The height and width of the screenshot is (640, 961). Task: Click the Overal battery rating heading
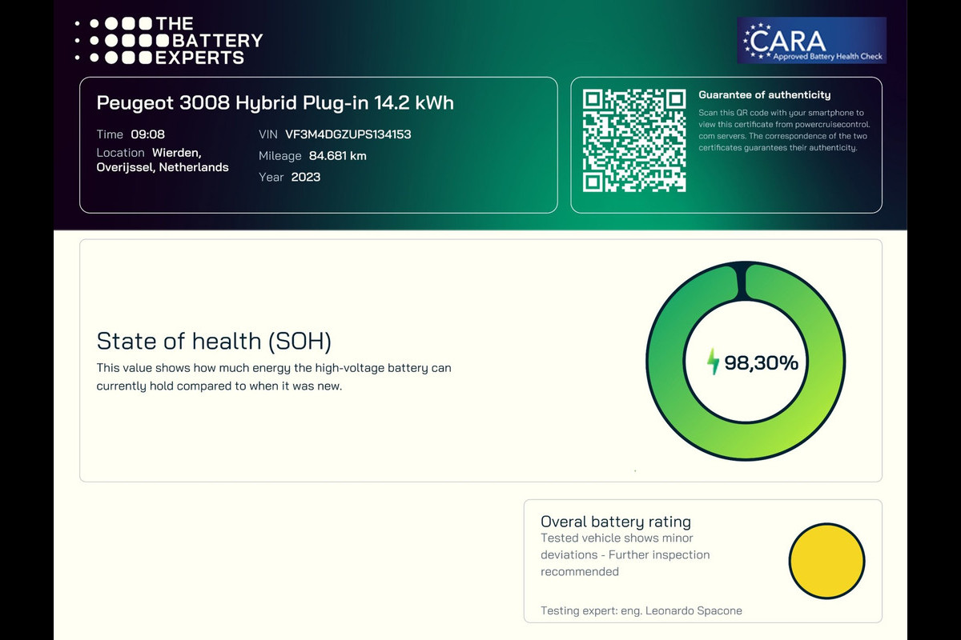(616, 522)
